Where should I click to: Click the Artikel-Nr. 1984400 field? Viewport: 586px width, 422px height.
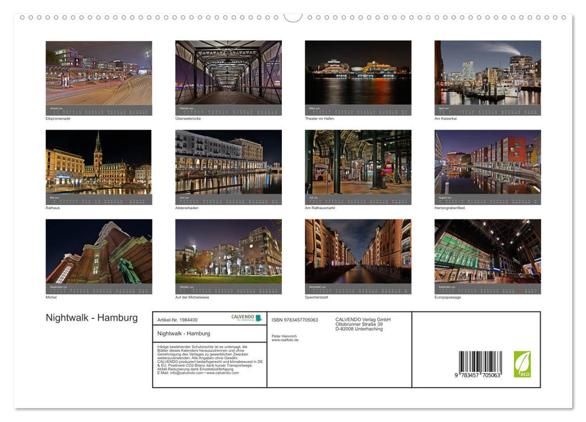click(x=177, y=320)
